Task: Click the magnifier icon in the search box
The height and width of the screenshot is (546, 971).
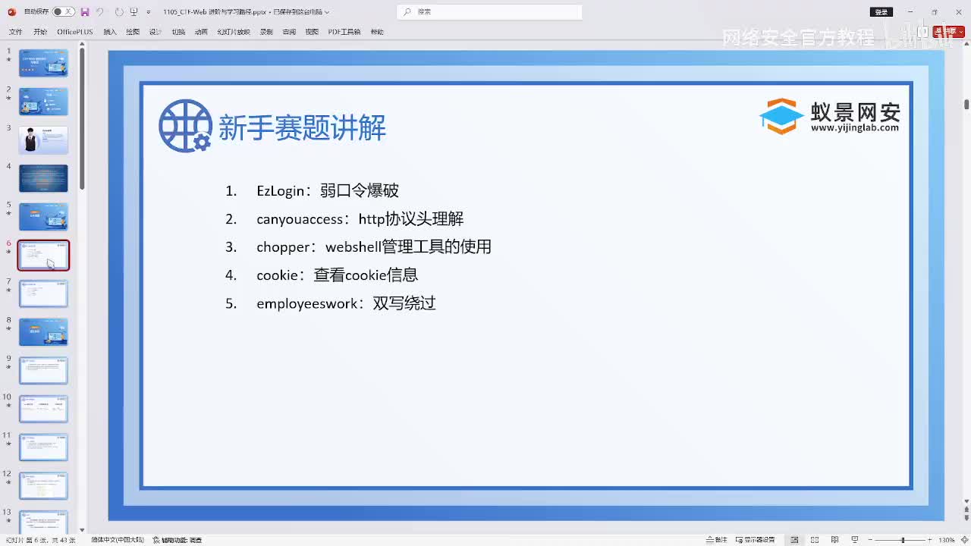Action: pos(407,12)
